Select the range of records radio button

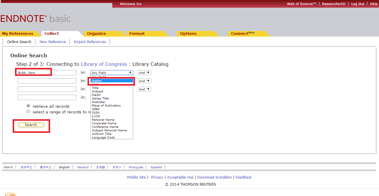click(28, 111)
